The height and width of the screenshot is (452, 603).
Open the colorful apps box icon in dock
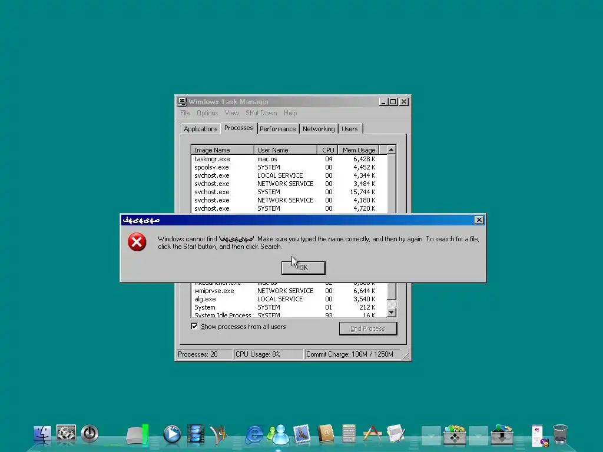coord(455,434)
